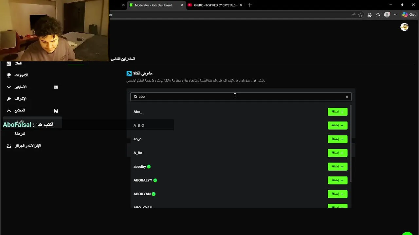This screenshot has height=235, width=419.
Task: Click verified badge next to ABOKYAN
Action: pyautogui.click(x=154, y=194)
